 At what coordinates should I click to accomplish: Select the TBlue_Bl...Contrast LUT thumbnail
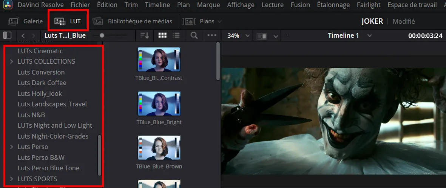159,60
